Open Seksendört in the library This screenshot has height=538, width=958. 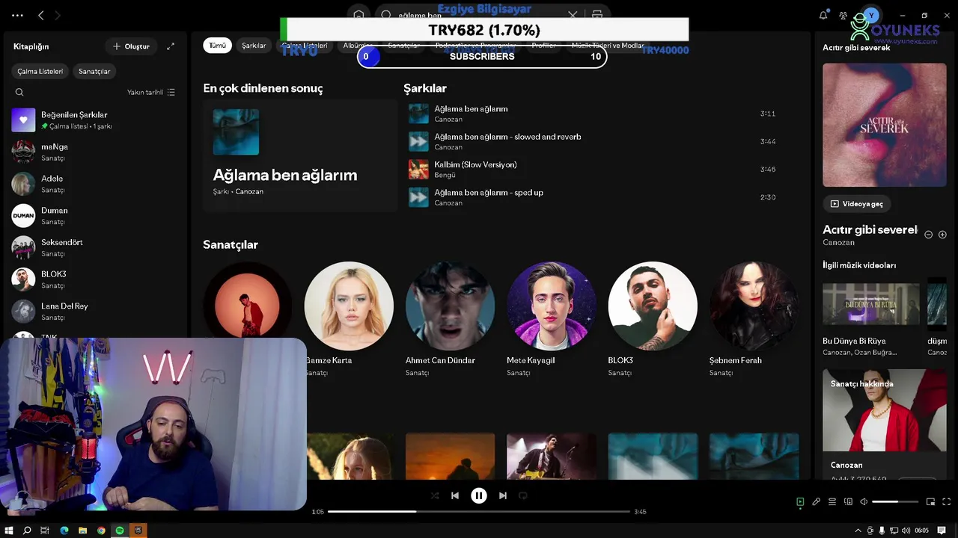[95, 248]
